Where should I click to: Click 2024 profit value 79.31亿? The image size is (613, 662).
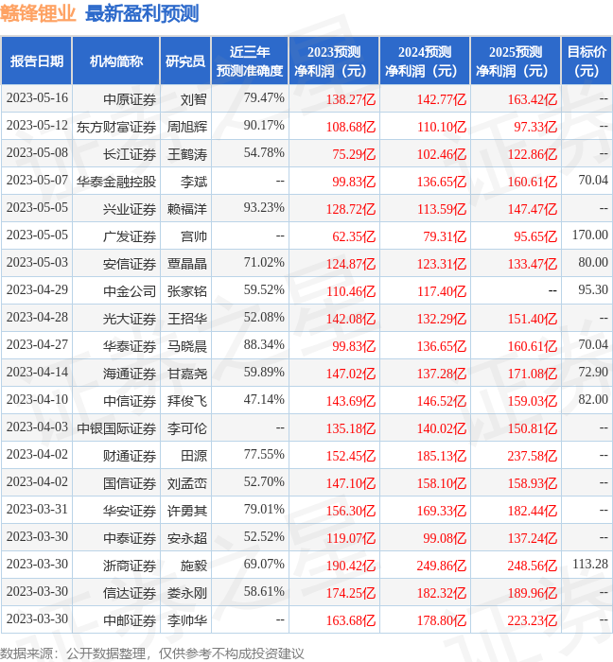click(445, 236)
